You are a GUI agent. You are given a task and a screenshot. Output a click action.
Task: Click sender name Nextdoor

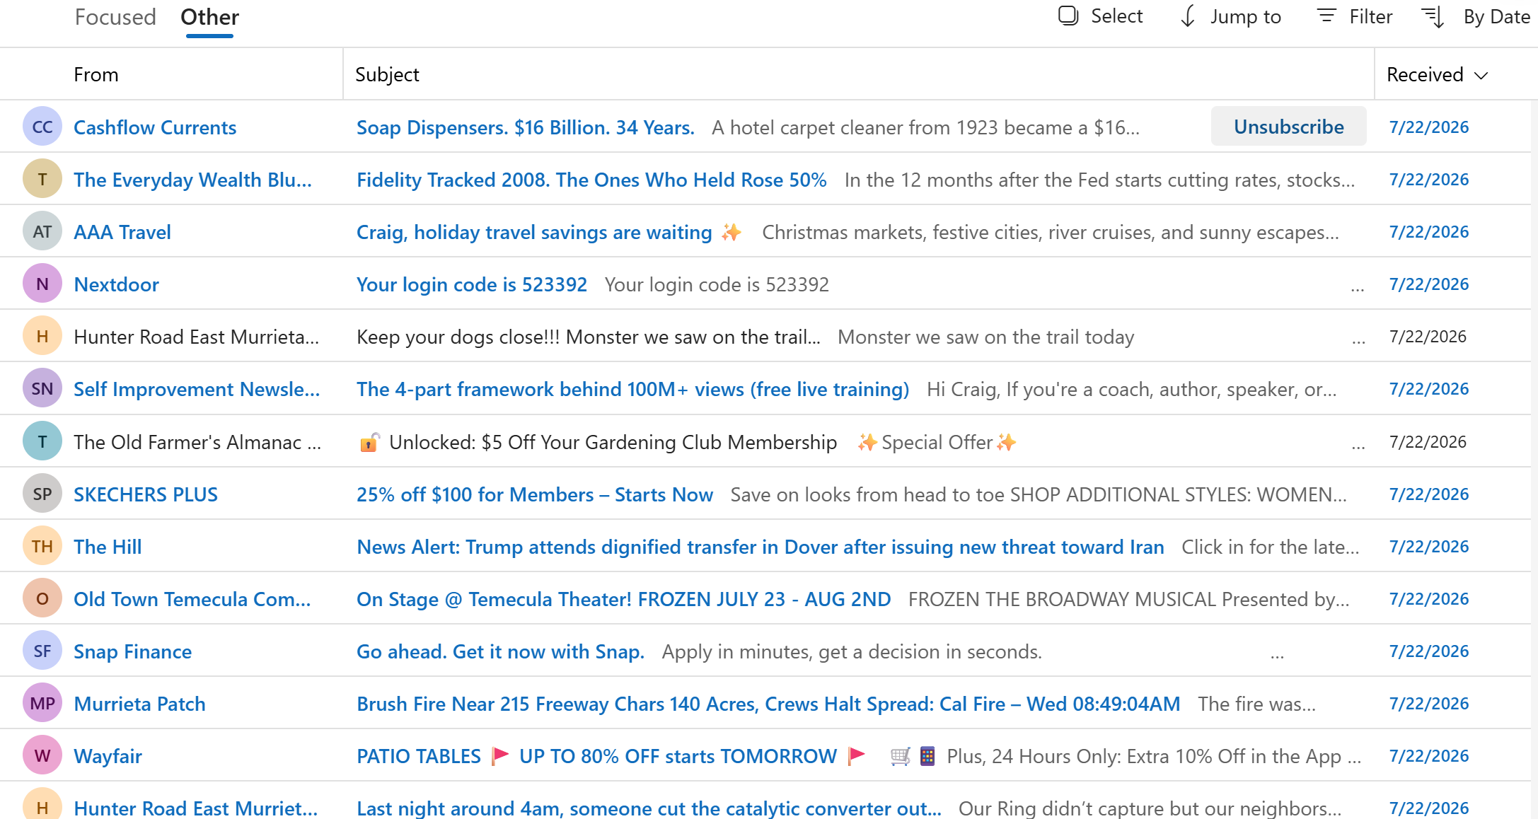117,284
